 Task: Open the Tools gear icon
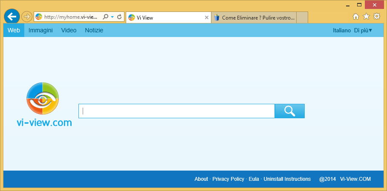point(376,17)
